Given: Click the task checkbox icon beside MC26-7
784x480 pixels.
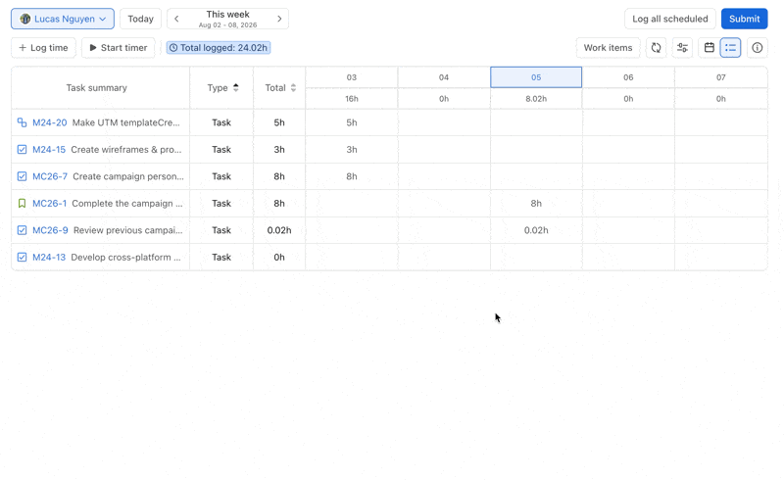Looking at the screenshot, I should (x=22, y=176).
